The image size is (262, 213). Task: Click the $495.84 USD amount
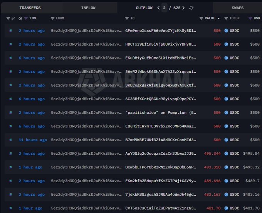click(251, 154)
